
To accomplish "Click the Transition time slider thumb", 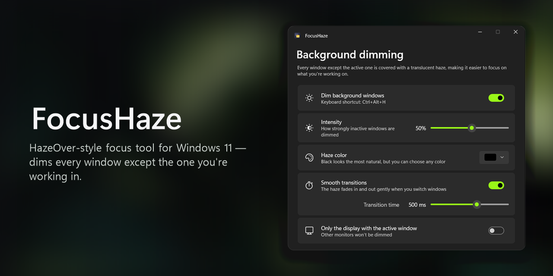I will [477, 204].
